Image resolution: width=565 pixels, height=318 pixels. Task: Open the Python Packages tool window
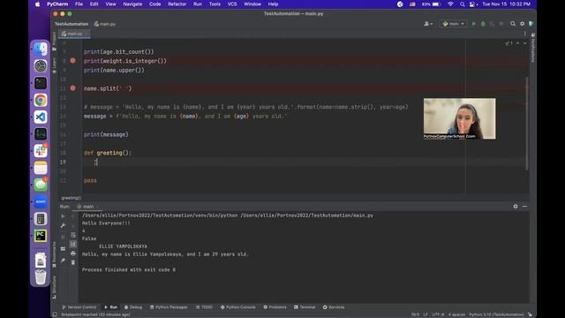click(x=169, y=307)
